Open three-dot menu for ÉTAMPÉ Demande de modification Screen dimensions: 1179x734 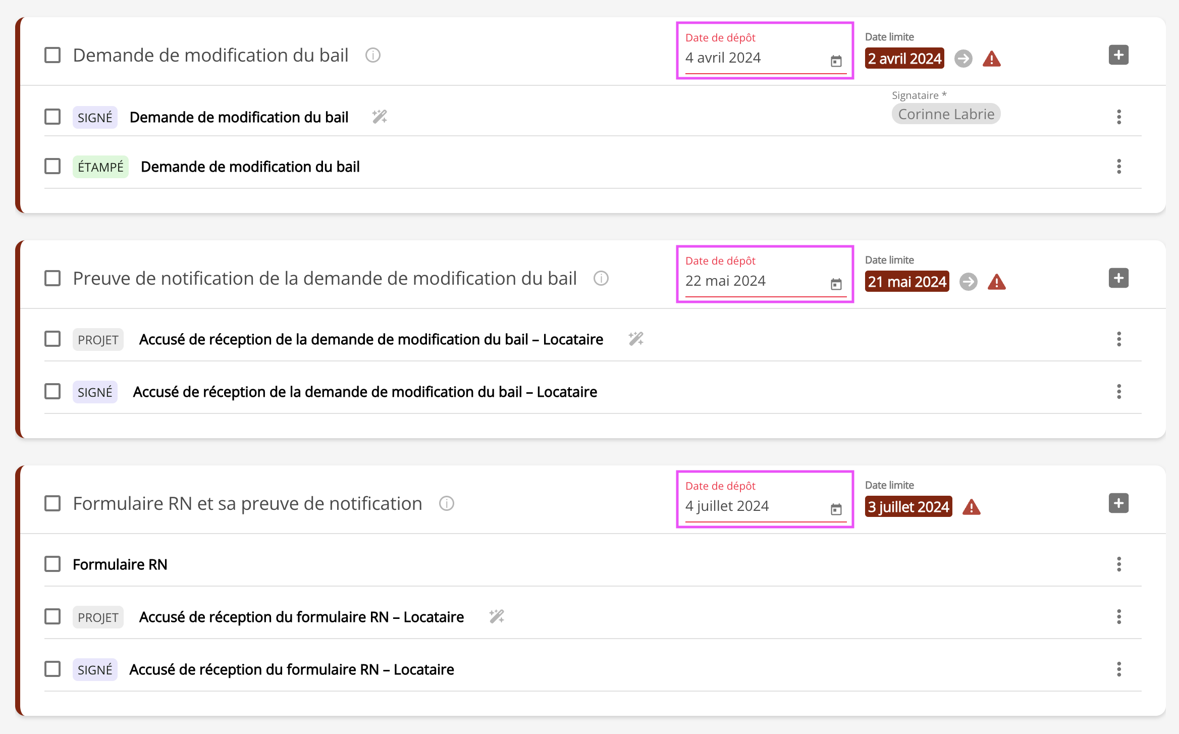pyautogui.click(x=1119, y=167)
